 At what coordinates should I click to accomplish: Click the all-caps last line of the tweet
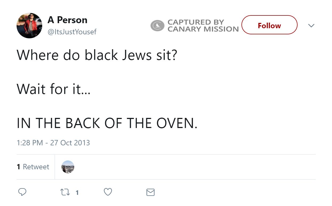click(107, 123)
